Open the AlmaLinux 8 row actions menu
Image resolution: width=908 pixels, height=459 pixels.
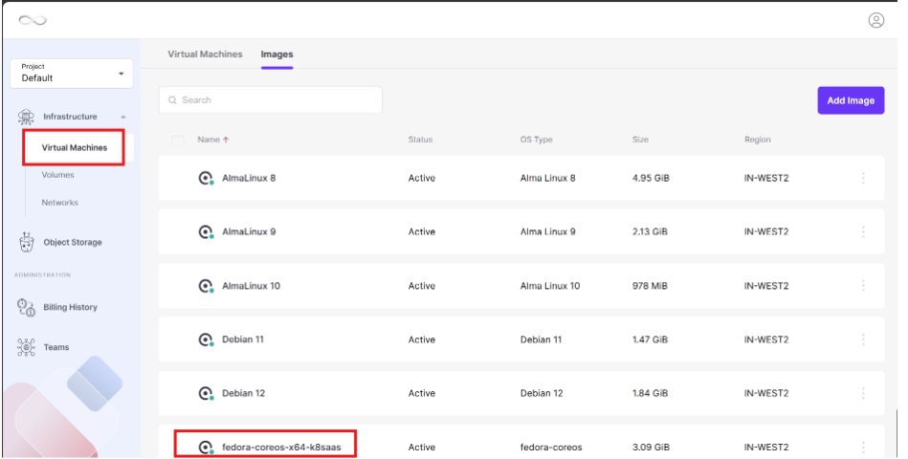pyautogui.click(x=863, y=178)
